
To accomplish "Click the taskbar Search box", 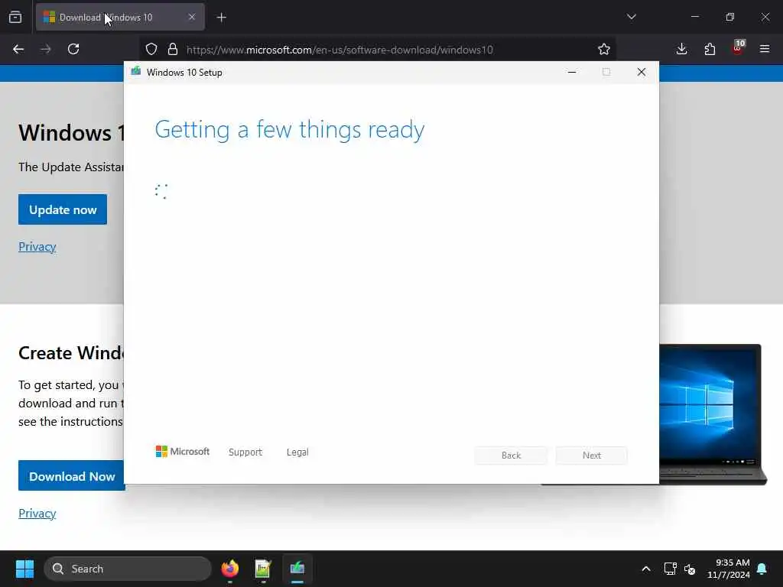I will pos(128,569).
